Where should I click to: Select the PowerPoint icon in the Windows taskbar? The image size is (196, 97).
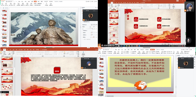click(137, 46)
